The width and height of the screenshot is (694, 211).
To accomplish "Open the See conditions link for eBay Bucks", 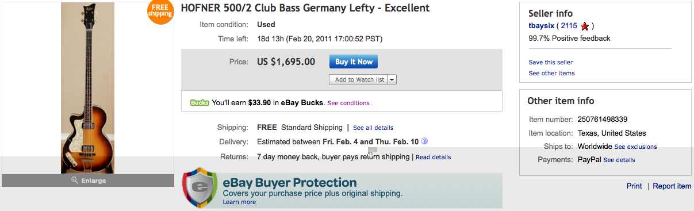I will 348,103.
